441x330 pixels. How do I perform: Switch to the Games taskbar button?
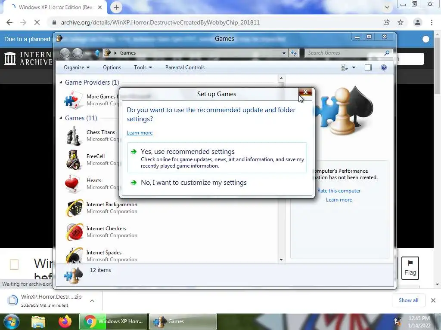183,321
